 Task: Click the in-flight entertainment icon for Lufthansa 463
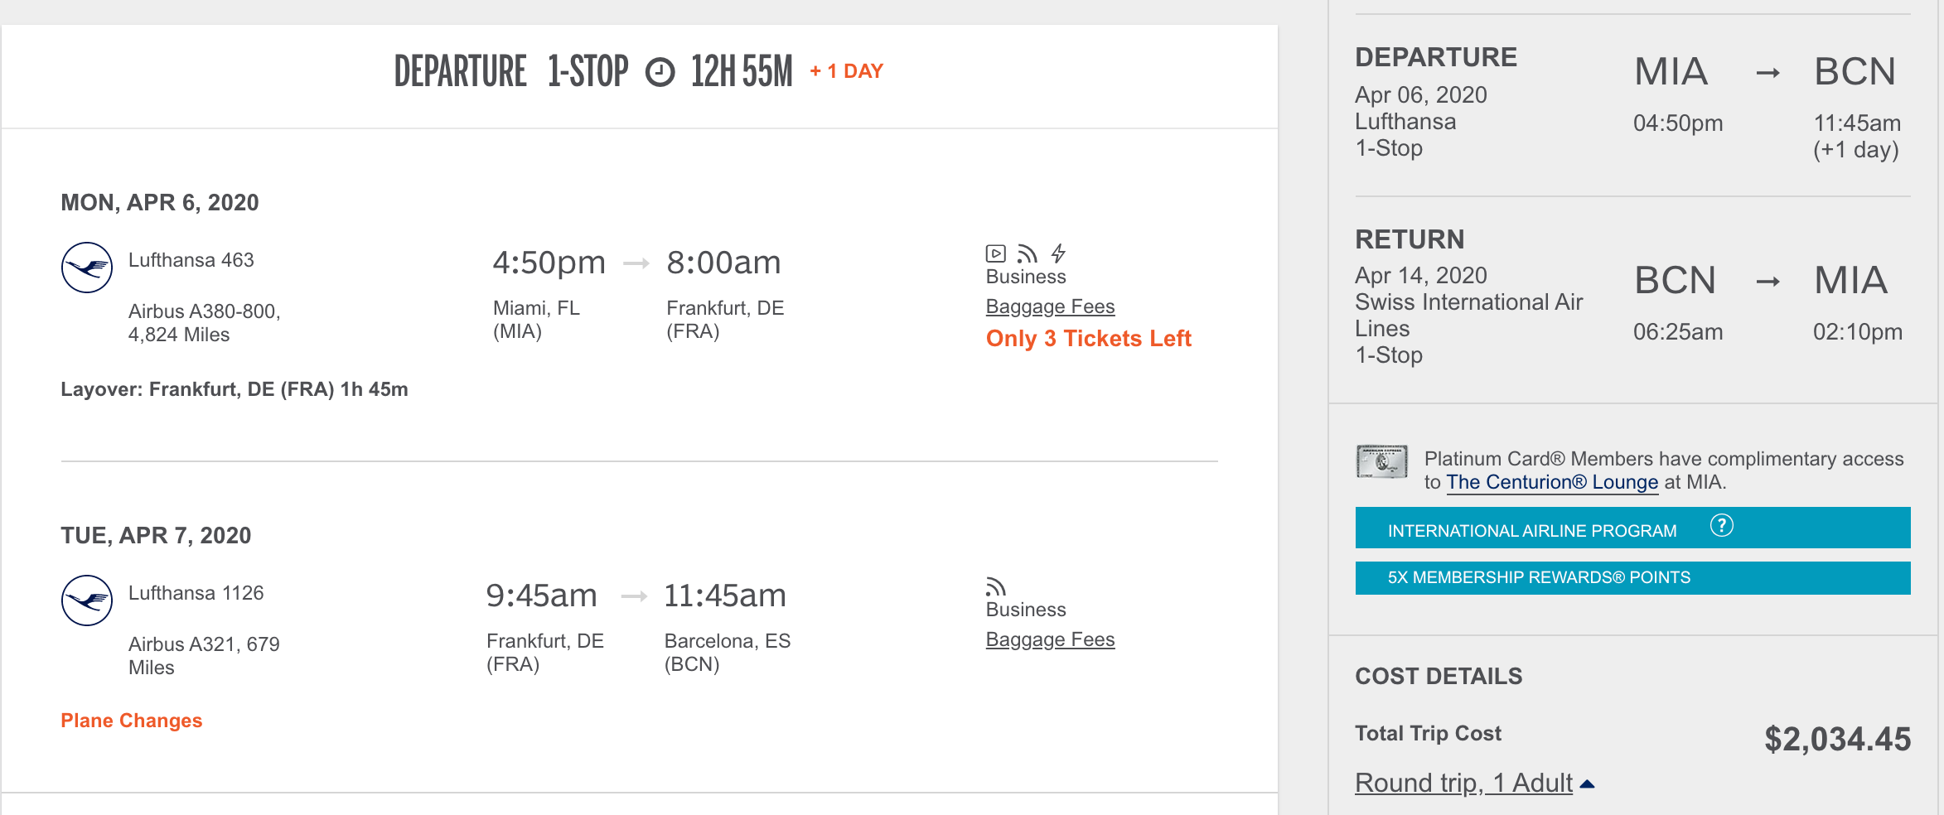pyautogui.click(x=995, y=253)
